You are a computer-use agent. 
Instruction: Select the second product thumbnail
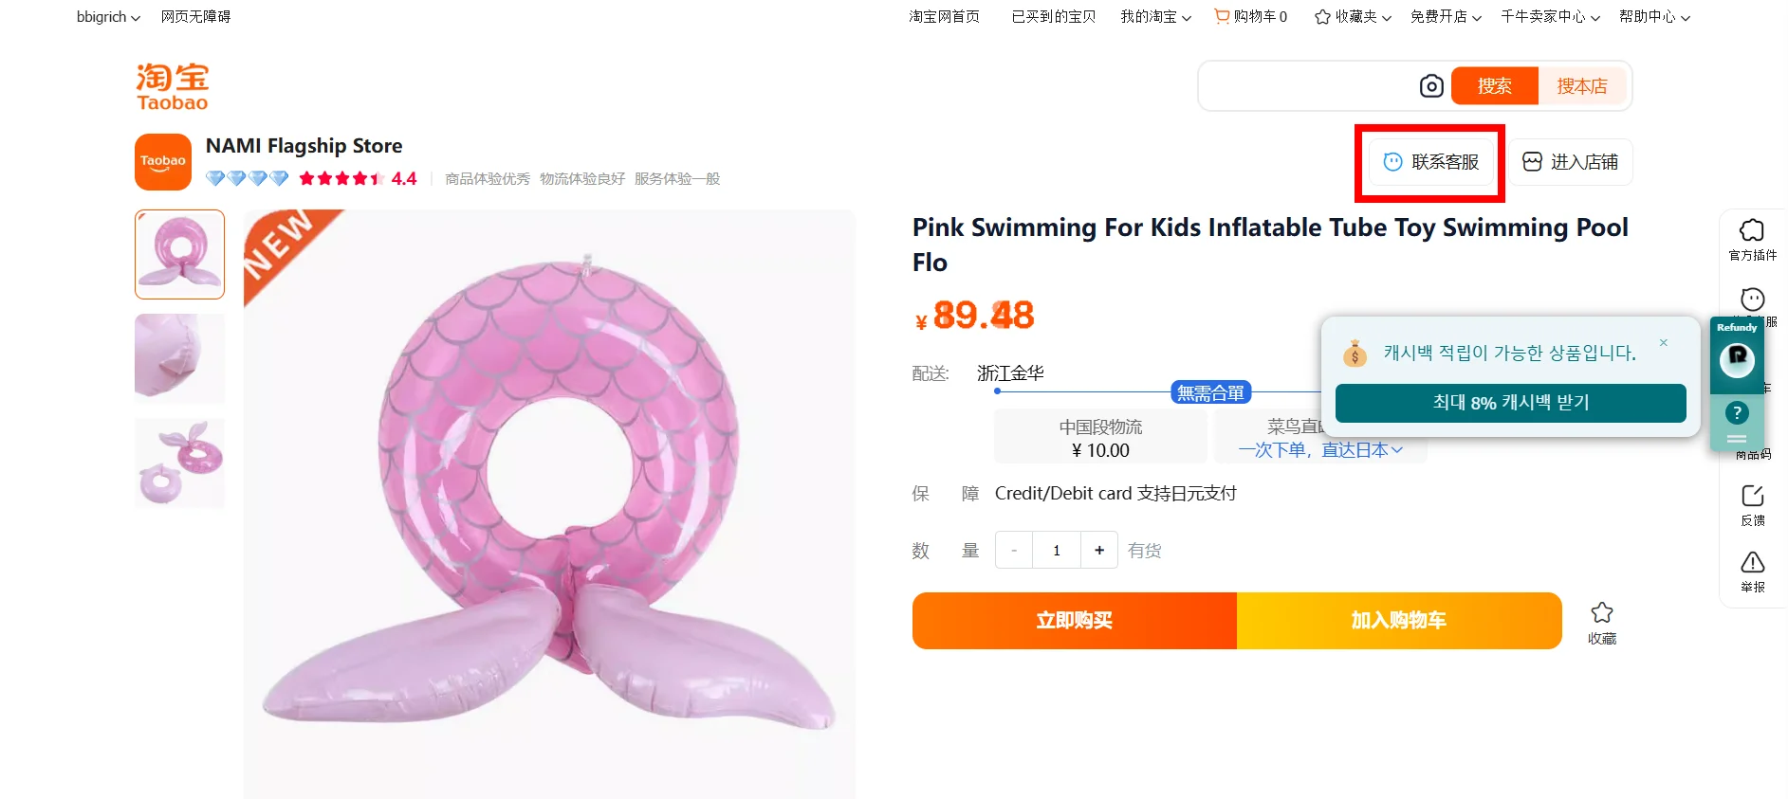point(180,358)
